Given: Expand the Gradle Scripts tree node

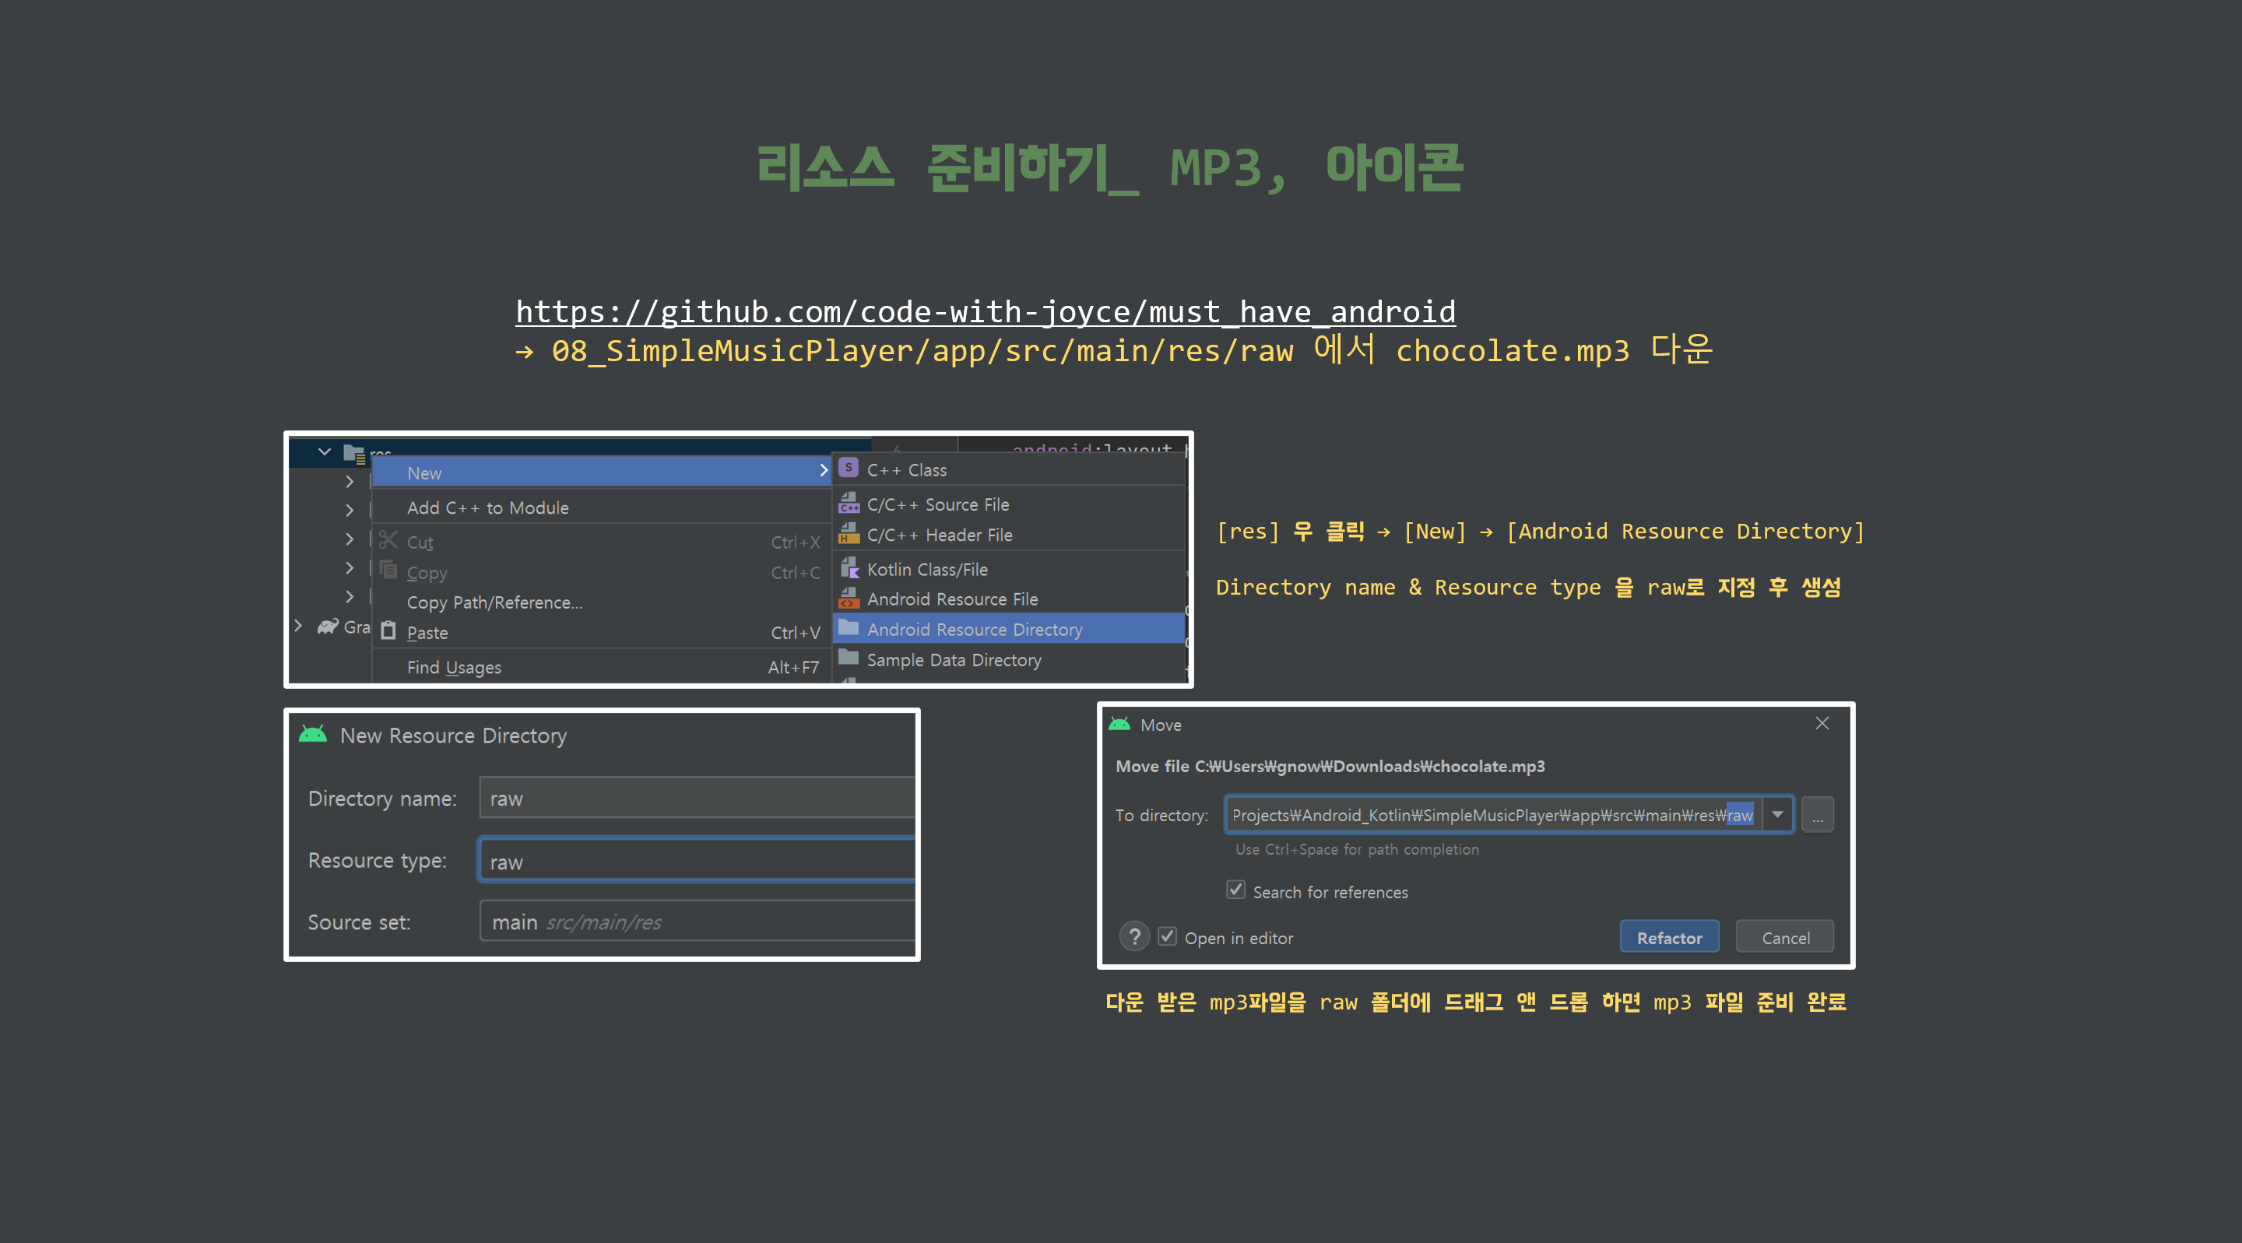Looking at the screenshot, I should click(298, 626).
